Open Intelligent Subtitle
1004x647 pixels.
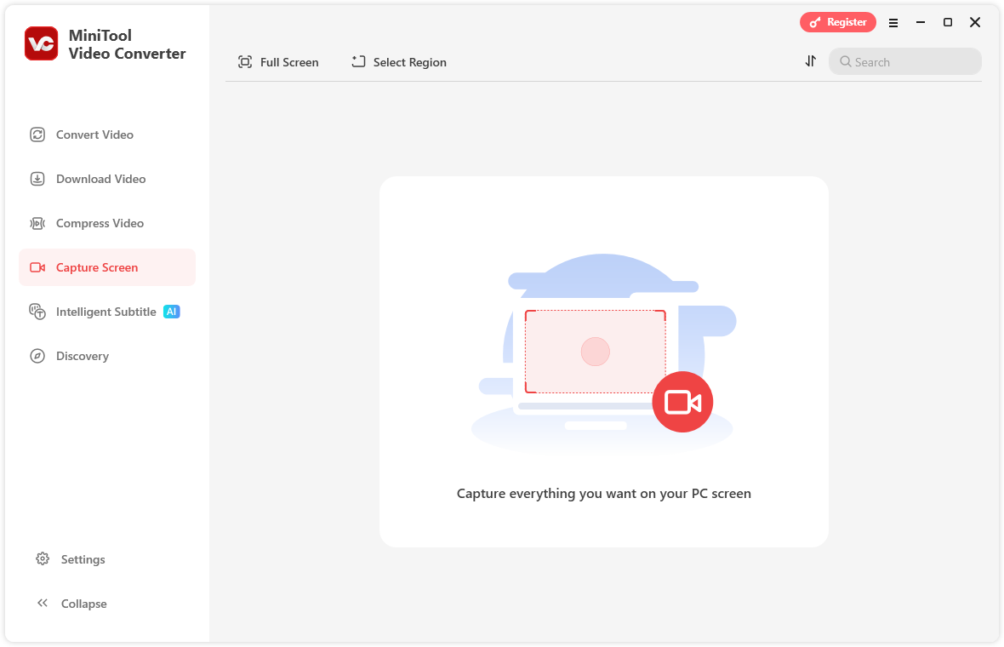click(107, 312)
